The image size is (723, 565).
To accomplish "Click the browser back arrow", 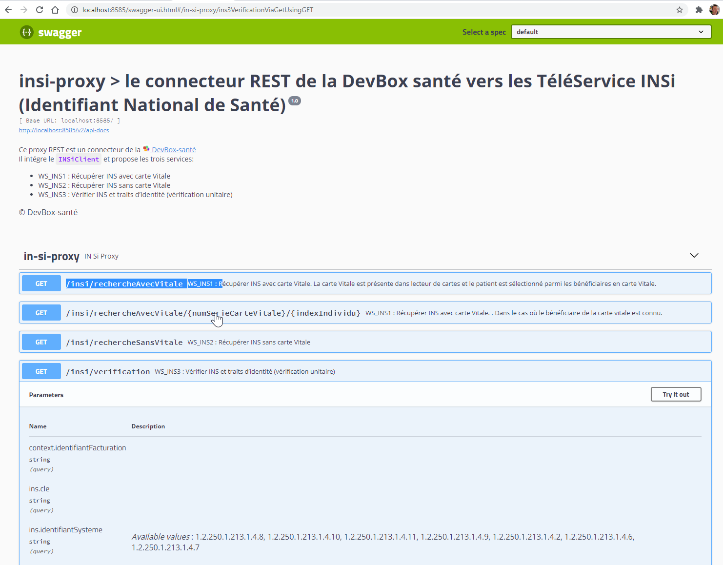I will 8,10.
